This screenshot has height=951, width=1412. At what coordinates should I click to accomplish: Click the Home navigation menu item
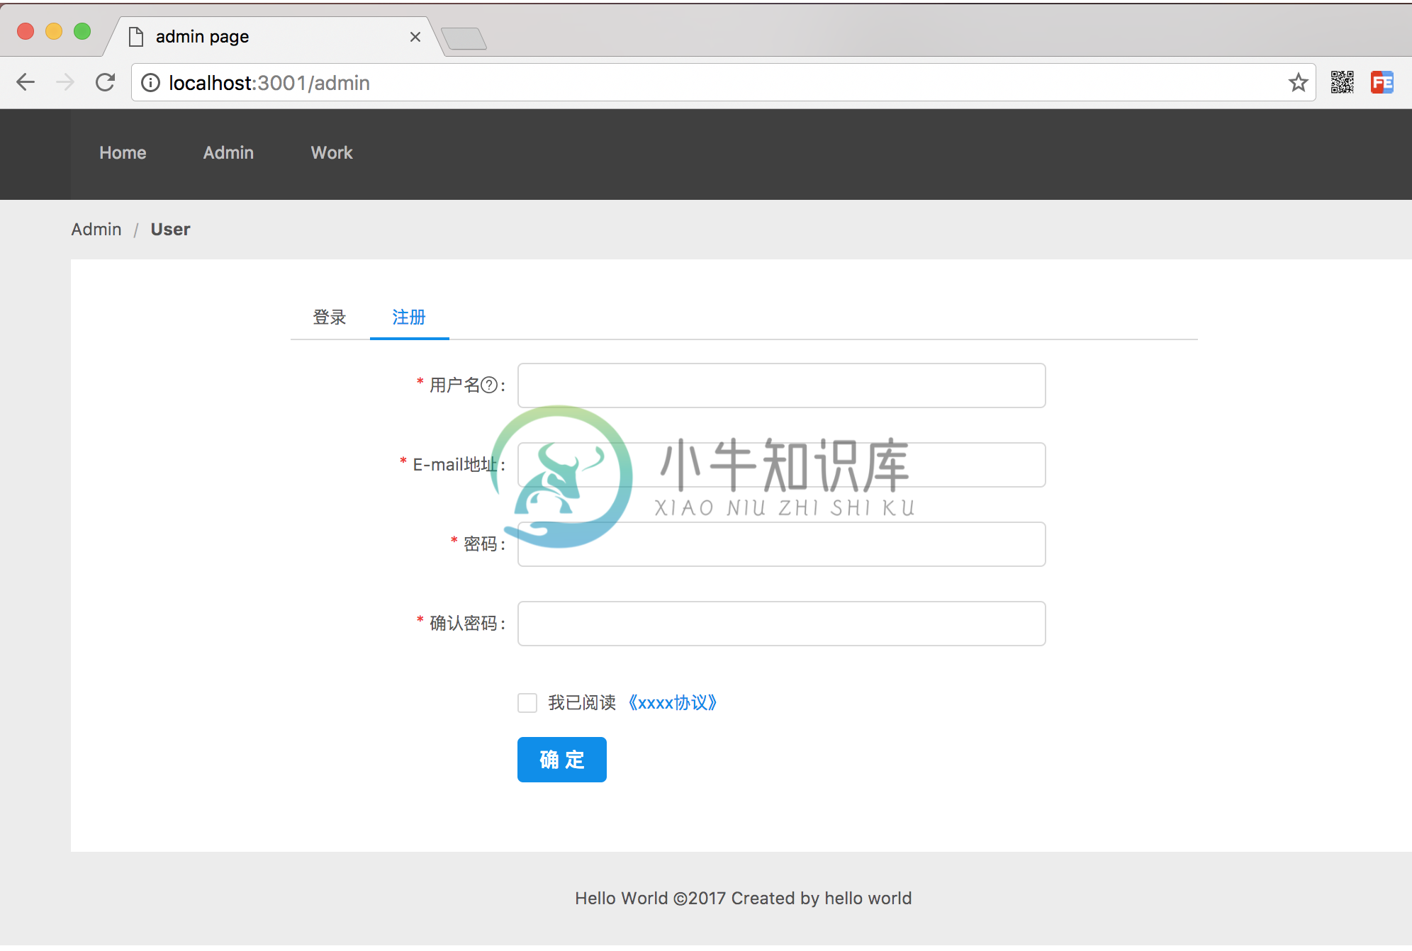pyautogui.click(x=122, y=153)
